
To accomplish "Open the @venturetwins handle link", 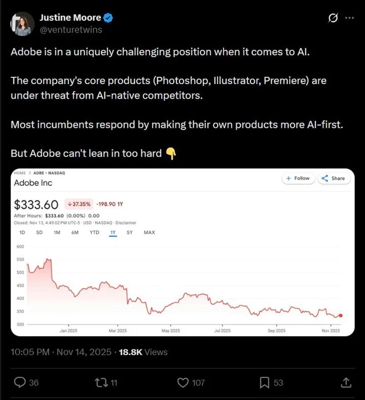I will tap(71, 30).
